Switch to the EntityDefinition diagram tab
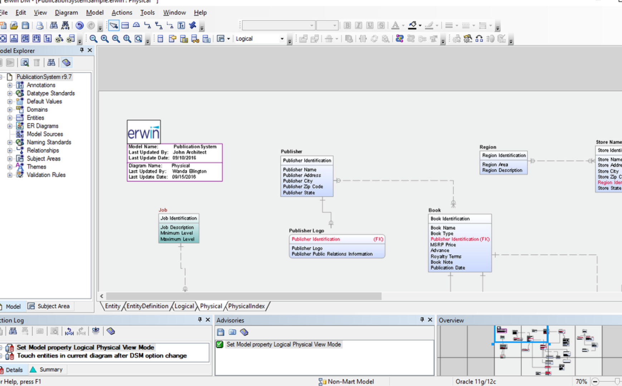The width and height of the screenshot is (622, 386). [x=147, y=306]
